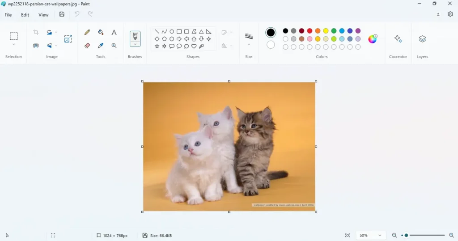Click the Rotate image icon
The height and width of the screenshot is (241, 458).
(49, 32)
